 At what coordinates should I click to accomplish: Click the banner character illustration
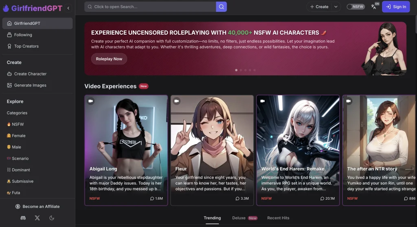tap(384, 48)
